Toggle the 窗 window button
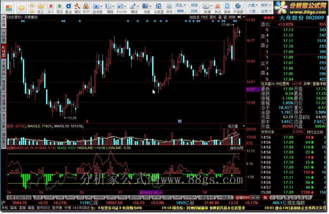This screenshot has height=214, width=329. 225,17
